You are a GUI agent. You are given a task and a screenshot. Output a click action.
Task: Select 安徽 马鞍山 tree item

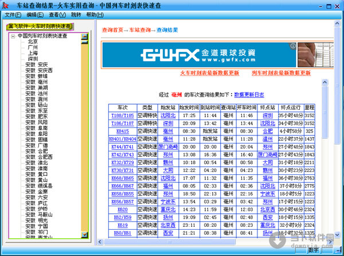[39, 215]
